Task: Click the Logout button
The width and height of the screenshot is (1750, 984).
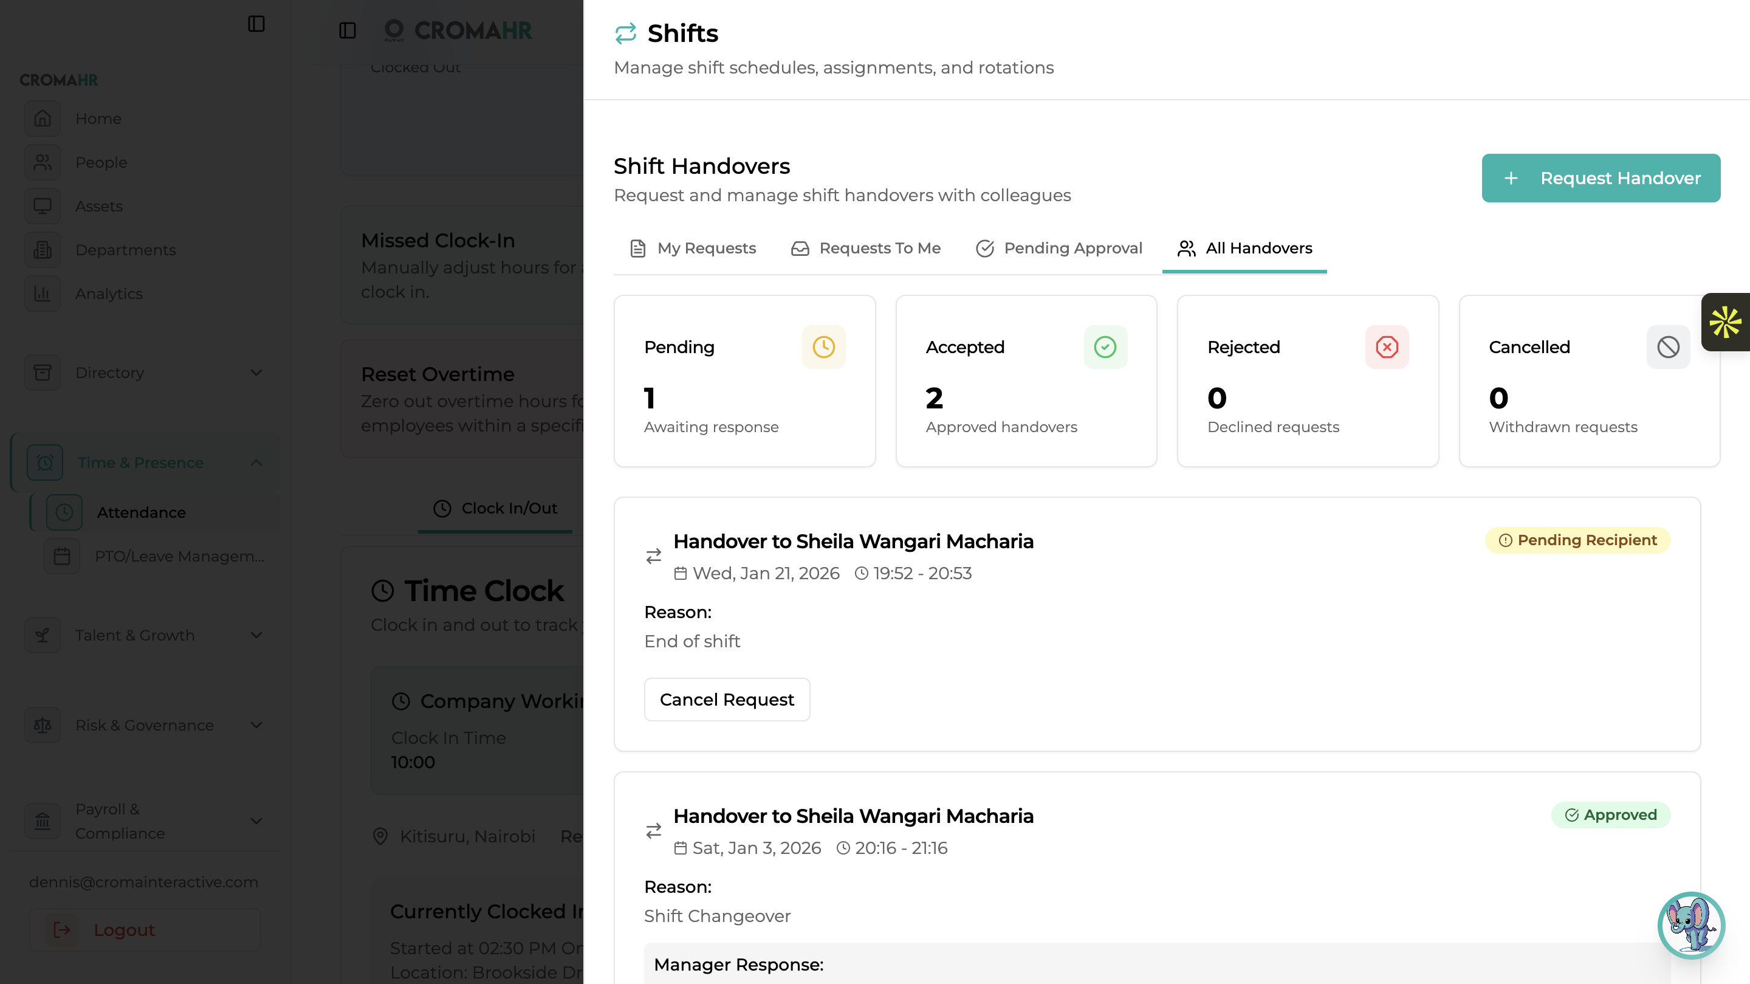Action: [145, 930]
